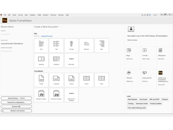173x130 pixels.
Task: Click the Watch webinar link
Action: click(x=132, y=40)
